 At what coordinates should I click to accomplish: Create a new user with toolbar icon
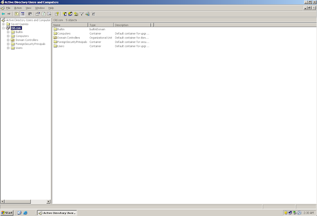(65, 14)
